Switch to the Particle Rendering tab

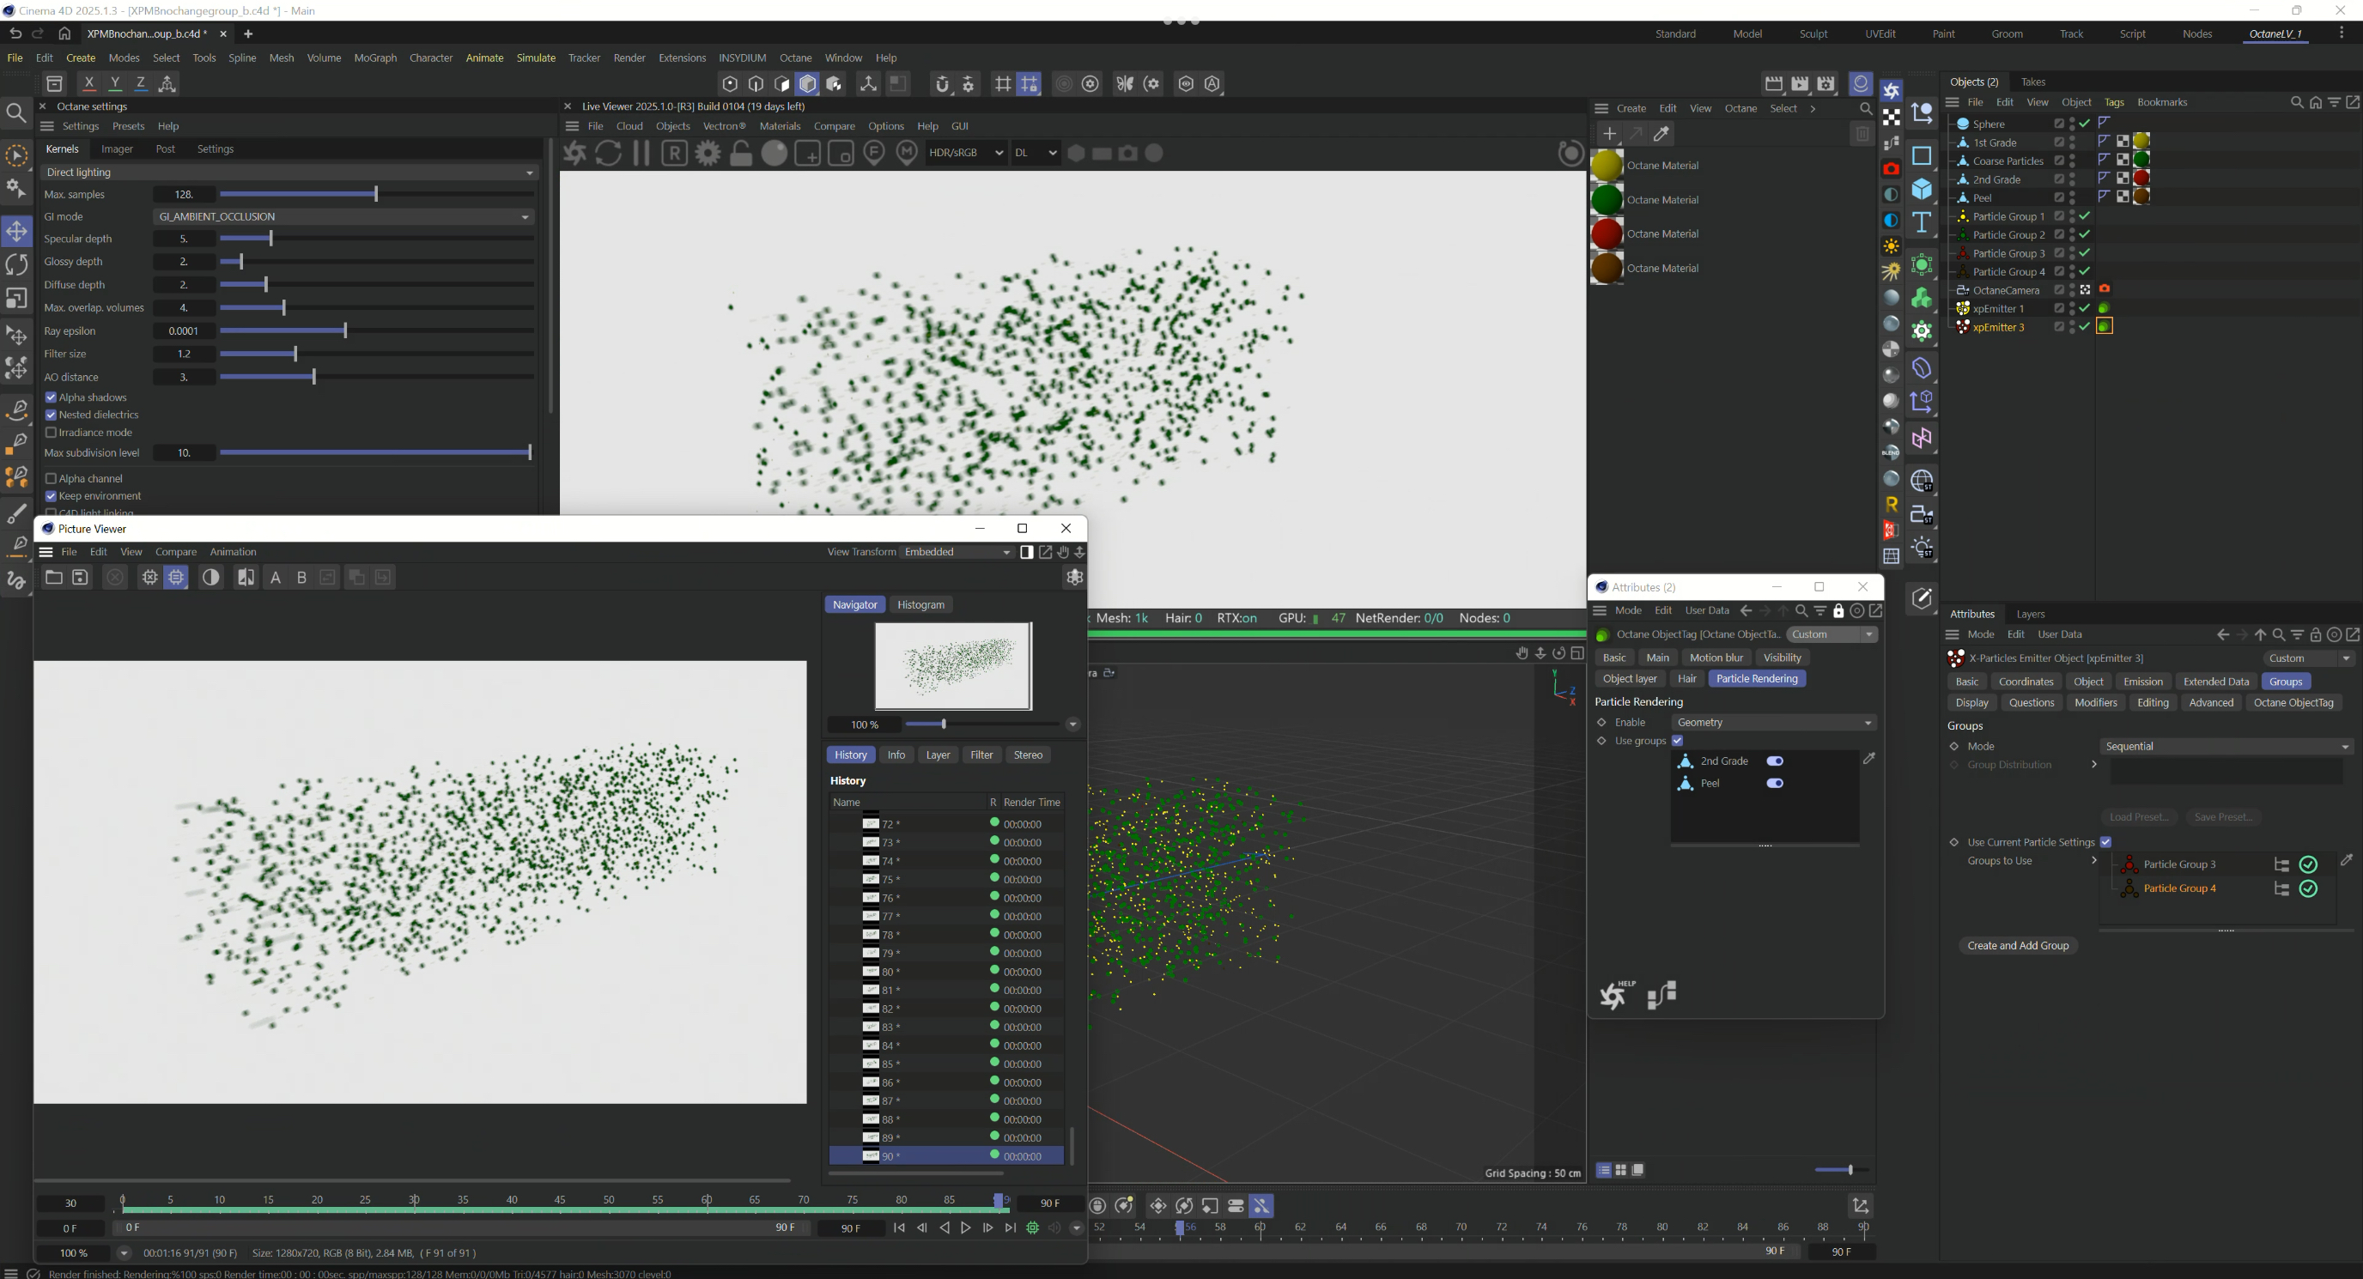coord(1756,679)
